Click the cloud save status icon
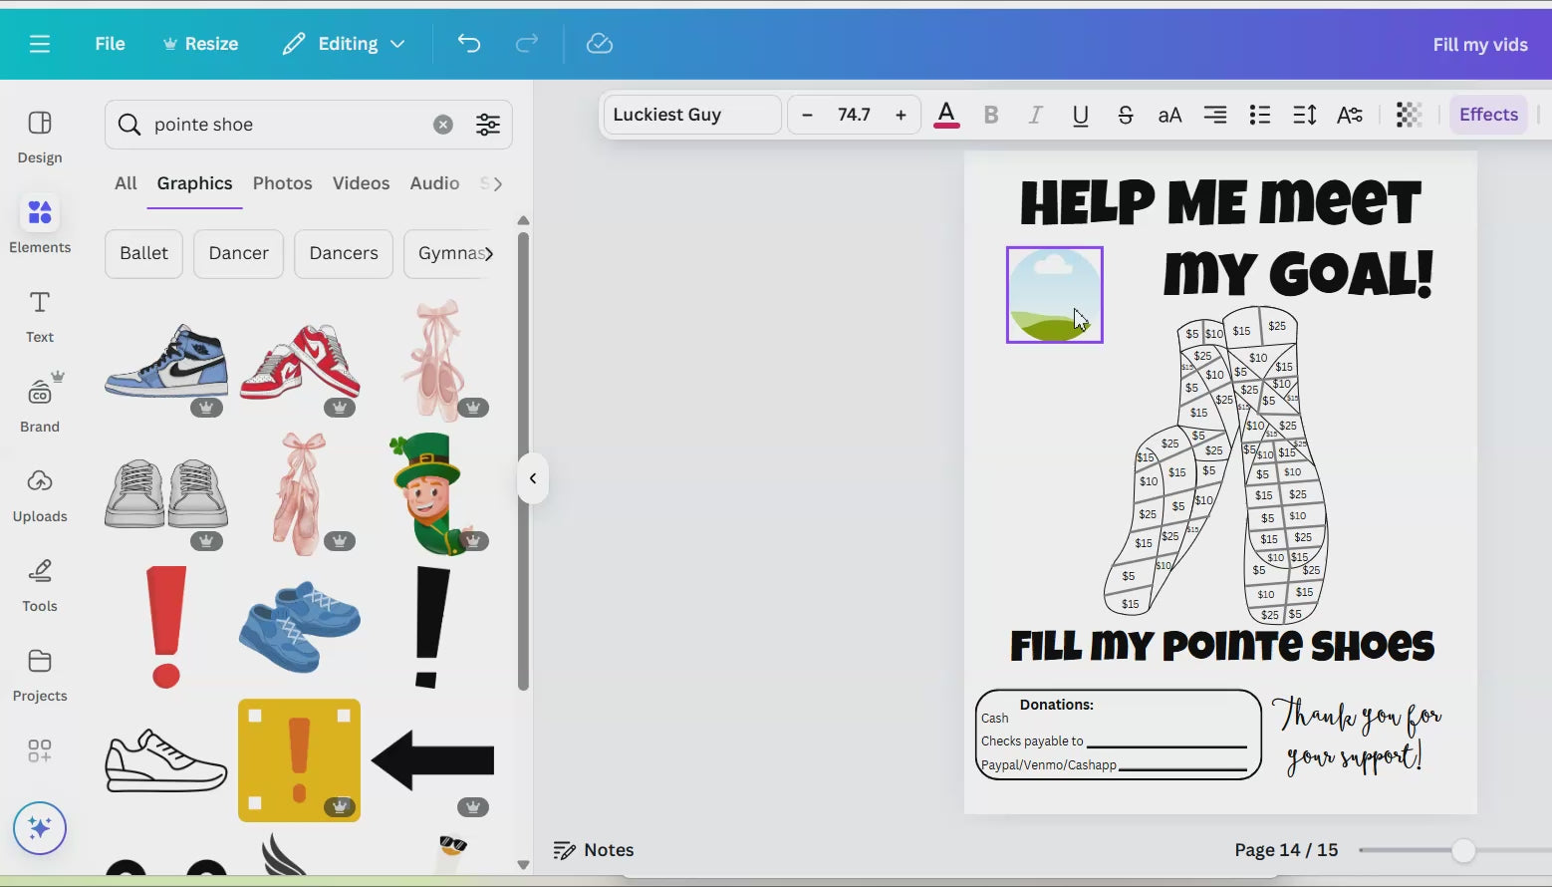This screenshot has height=887, width=1552. pos(599,44)
